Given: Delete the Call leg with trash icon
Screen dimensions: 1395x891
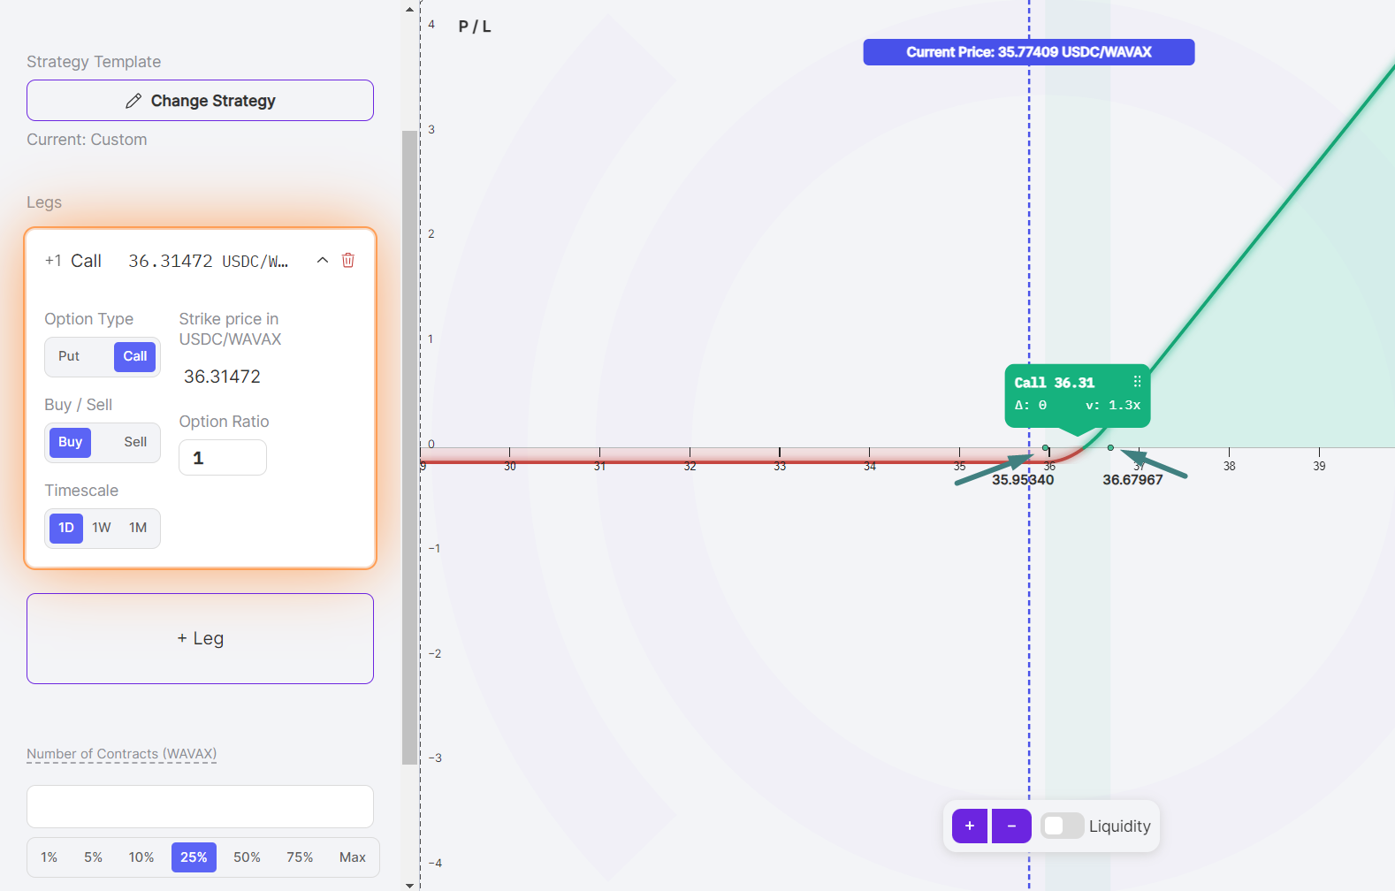Looking at the screenshot, I should click(348, 260).
